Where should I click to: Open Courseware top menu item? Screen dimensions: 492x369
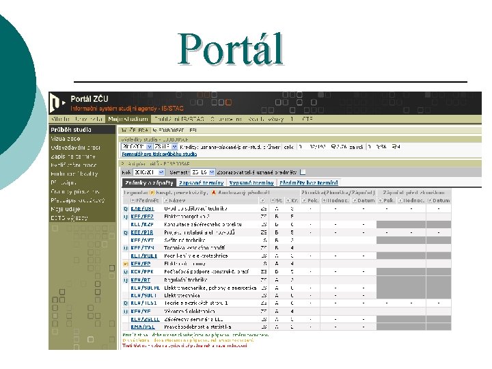click(226, 119)
